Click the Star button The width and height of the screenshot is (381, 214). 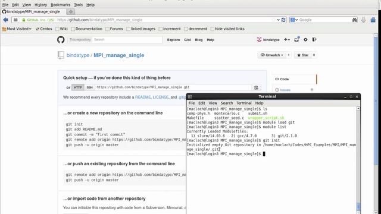tap(302, 55)
